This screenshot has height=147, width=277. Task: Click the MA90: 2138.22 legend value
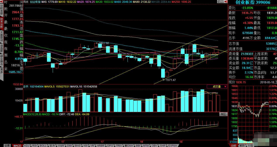click(x=142, y=2)
